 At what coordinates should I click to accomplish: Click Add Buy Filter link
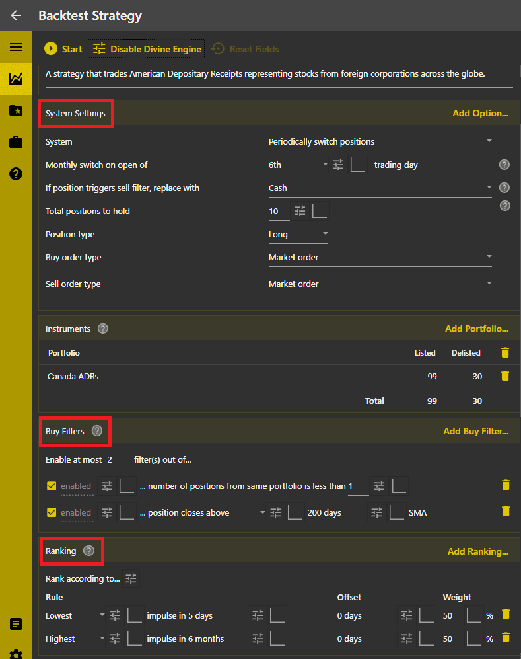(475, 431)
